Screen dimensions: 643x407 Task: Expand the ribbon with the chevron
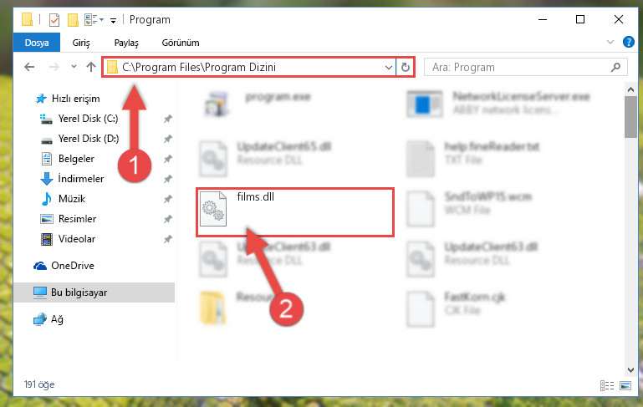[610, 43]
